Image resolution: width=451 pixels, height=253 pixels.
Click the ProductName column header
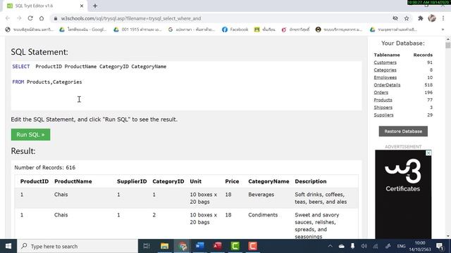73,181
